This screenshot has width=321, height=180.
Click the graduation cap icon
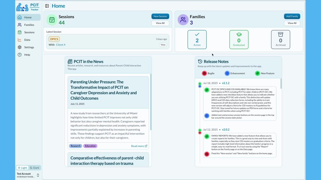pyautogui.click(x=239, y=34)
